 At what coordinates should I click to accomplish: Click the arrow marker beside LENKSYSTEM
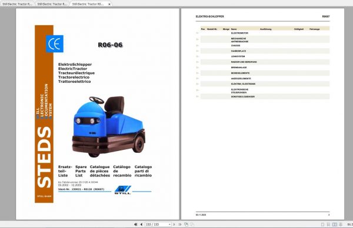[x=198, y=56]
